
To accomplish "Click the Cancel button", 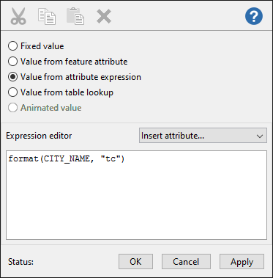I will 186,262.
